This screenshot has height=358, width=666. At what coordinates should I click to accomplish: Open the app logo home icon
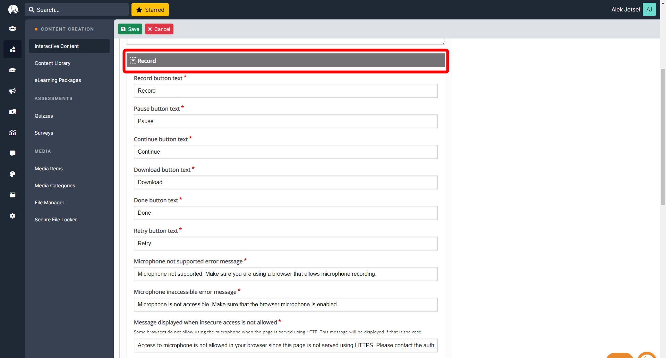pyautogui.click(x=13, y=10)
